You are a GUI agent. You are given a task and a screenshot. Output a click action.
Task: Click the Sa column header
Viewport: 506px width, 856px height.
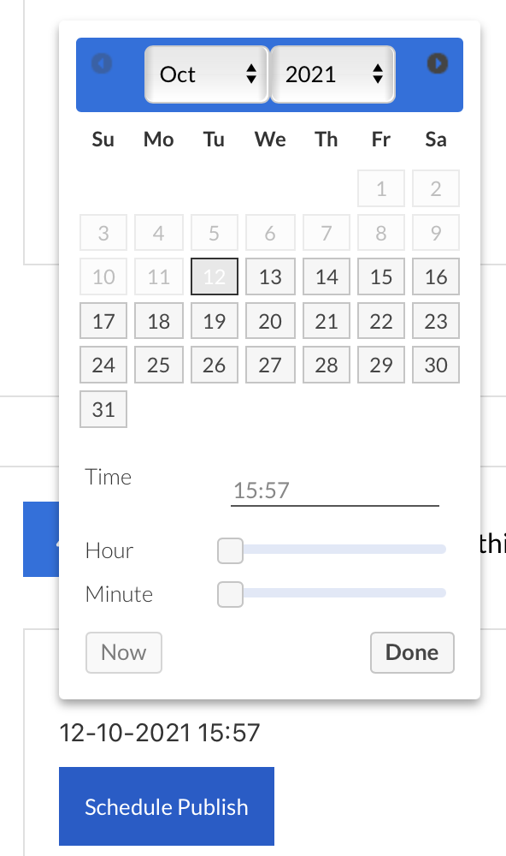tap(436, 139)
